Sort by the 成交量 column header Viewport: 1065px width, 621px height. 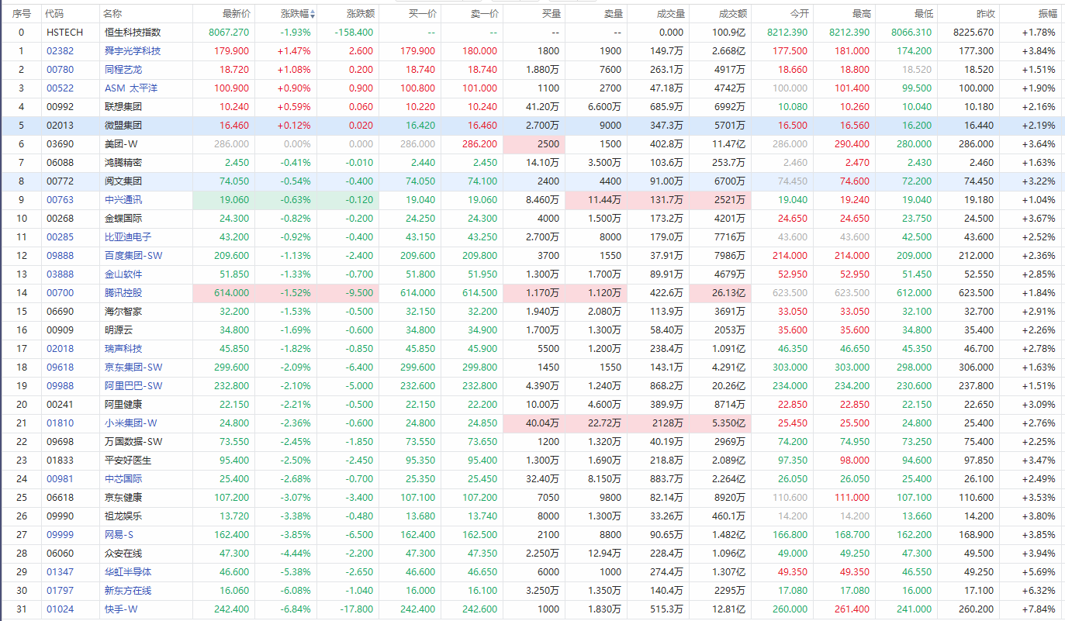pos(670,14)
